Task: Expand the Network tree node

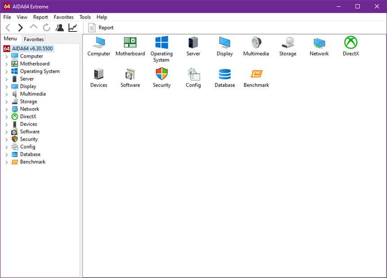Action: 6,109
